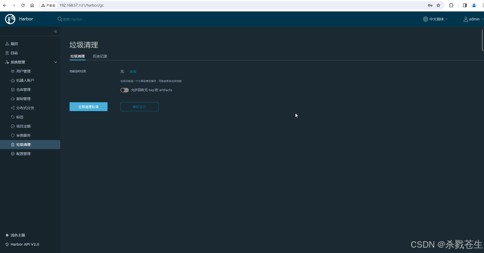Click the 垃圾清理 trash icon

tap(13, 145)
